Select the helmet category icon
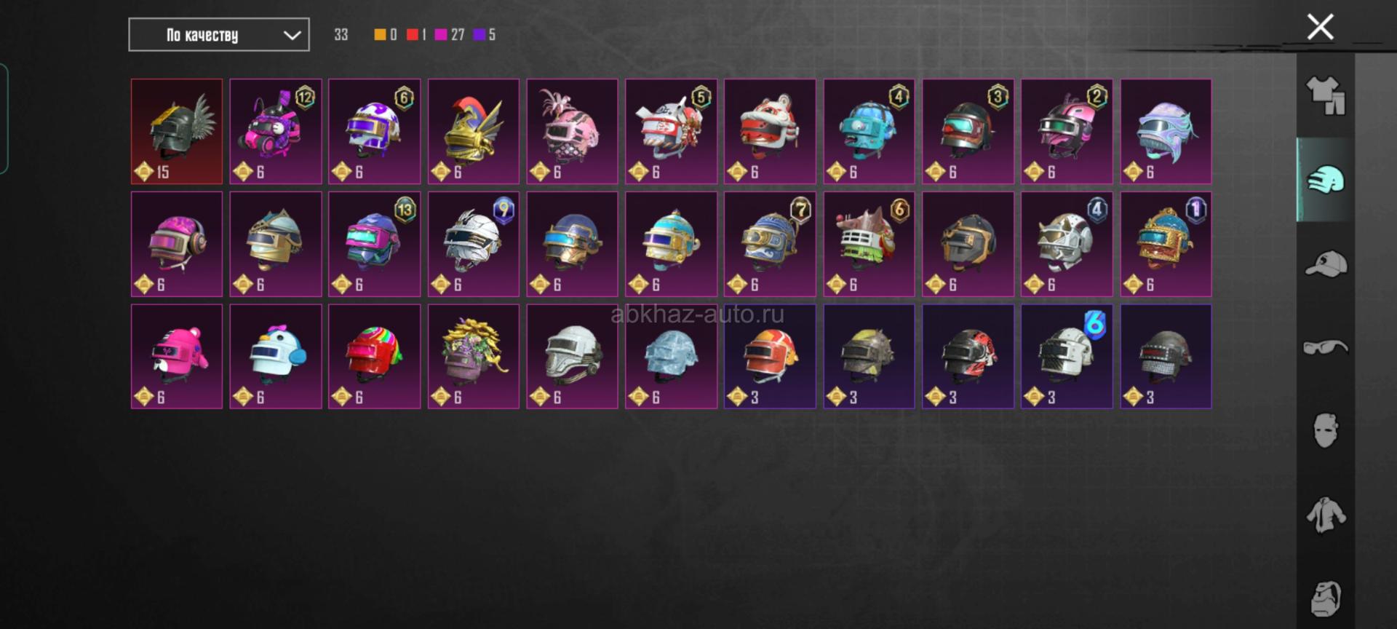1397x629 pixels. (1326, 179)
